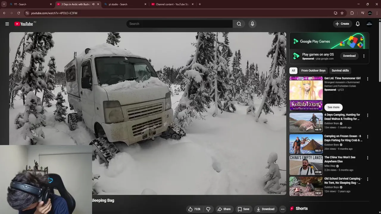The width and height of the screenshot is (381, 214).
Task: Bookmark this page with star icon
Action: (342, 13)
